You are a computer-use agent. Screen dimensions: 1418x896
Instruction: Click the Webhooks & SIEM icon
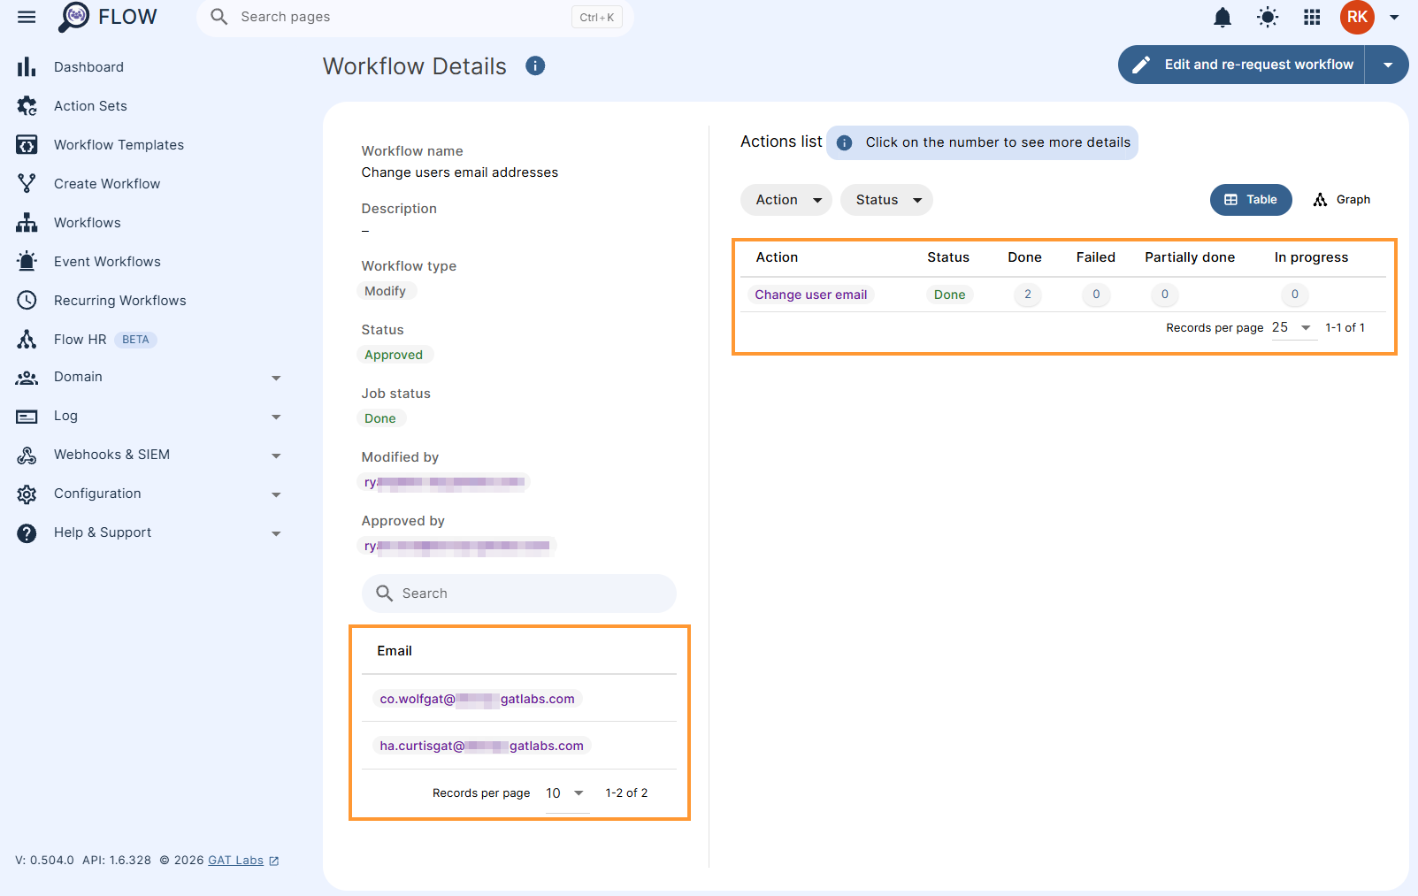[x=27, y=456]
